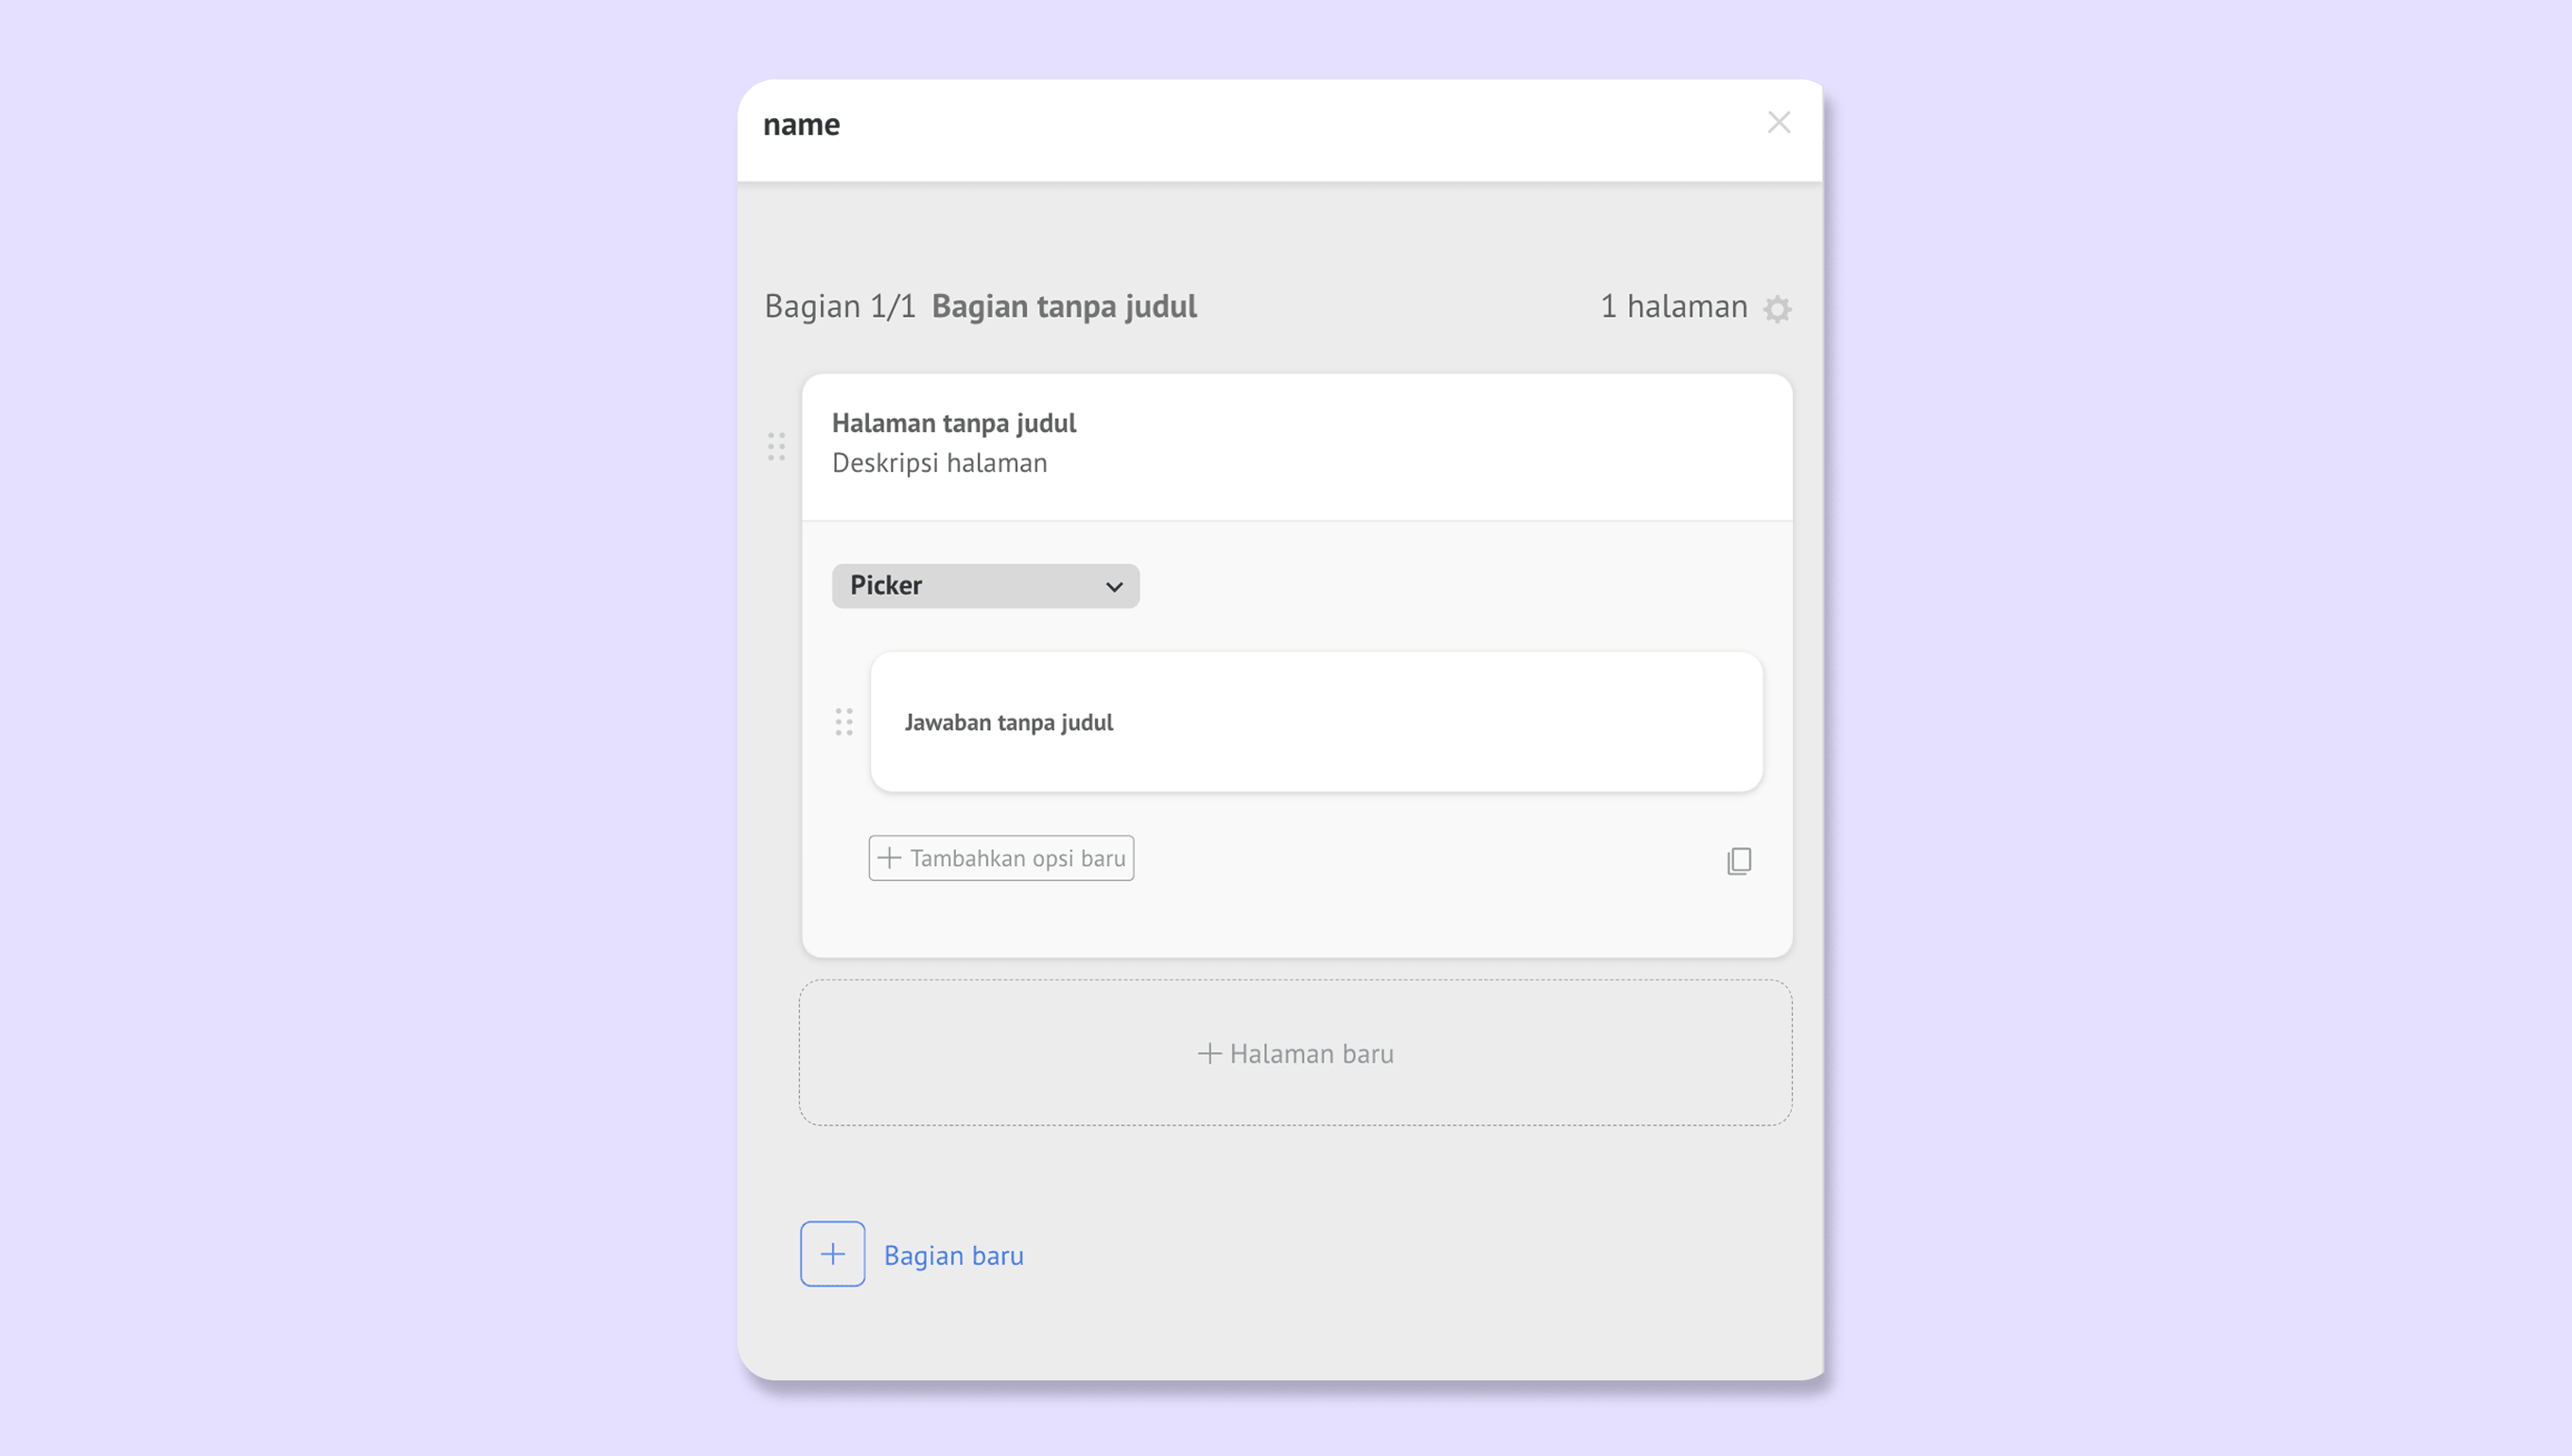Click the plus sign in Tambahkan opsi baru
This screenshot has width=2572, height=1456.
coord(889,858)
